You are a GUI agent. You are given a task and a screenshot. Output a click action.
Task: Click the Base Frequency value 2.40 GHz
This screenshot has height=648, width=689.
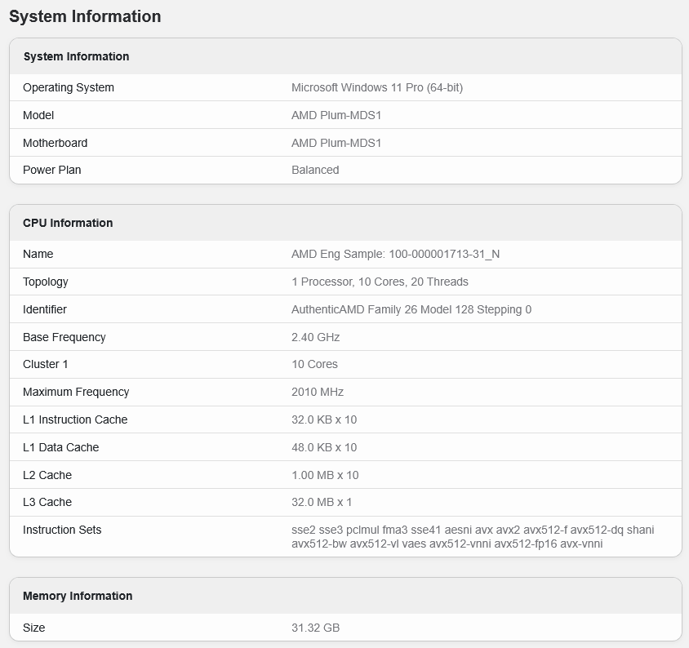[316, 337]
